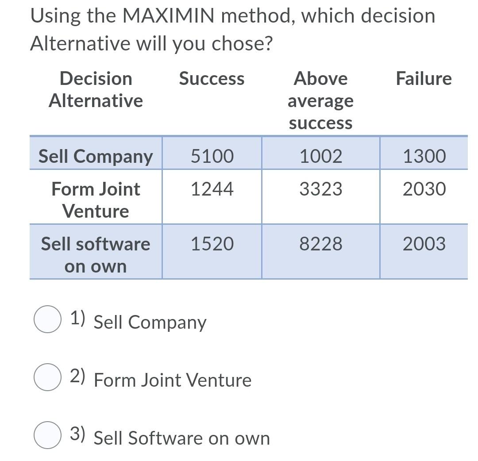The height and width of the screenshot is (461, 478).
Task: Click the 'Success' column header
Action: click(x=212, y=79)
